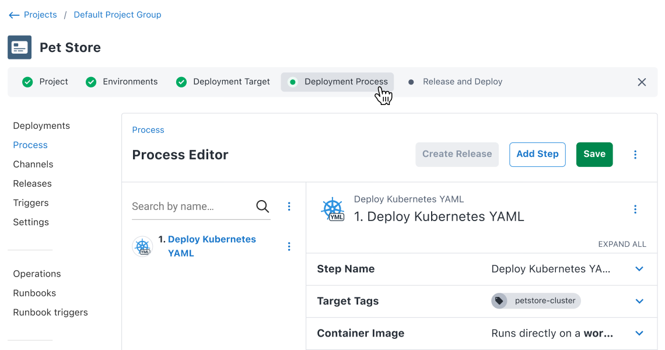Open Channels in the sidebar

[x=33, y=164]
